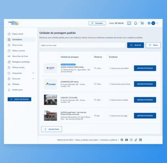
Task: Expand the account dropdown chevron
Action: 157,23
